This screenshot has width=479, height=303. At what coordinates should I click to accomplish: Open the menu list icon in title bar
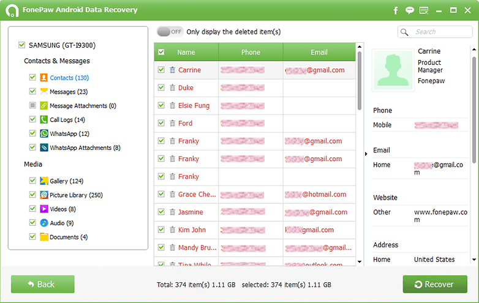[424, 10]
